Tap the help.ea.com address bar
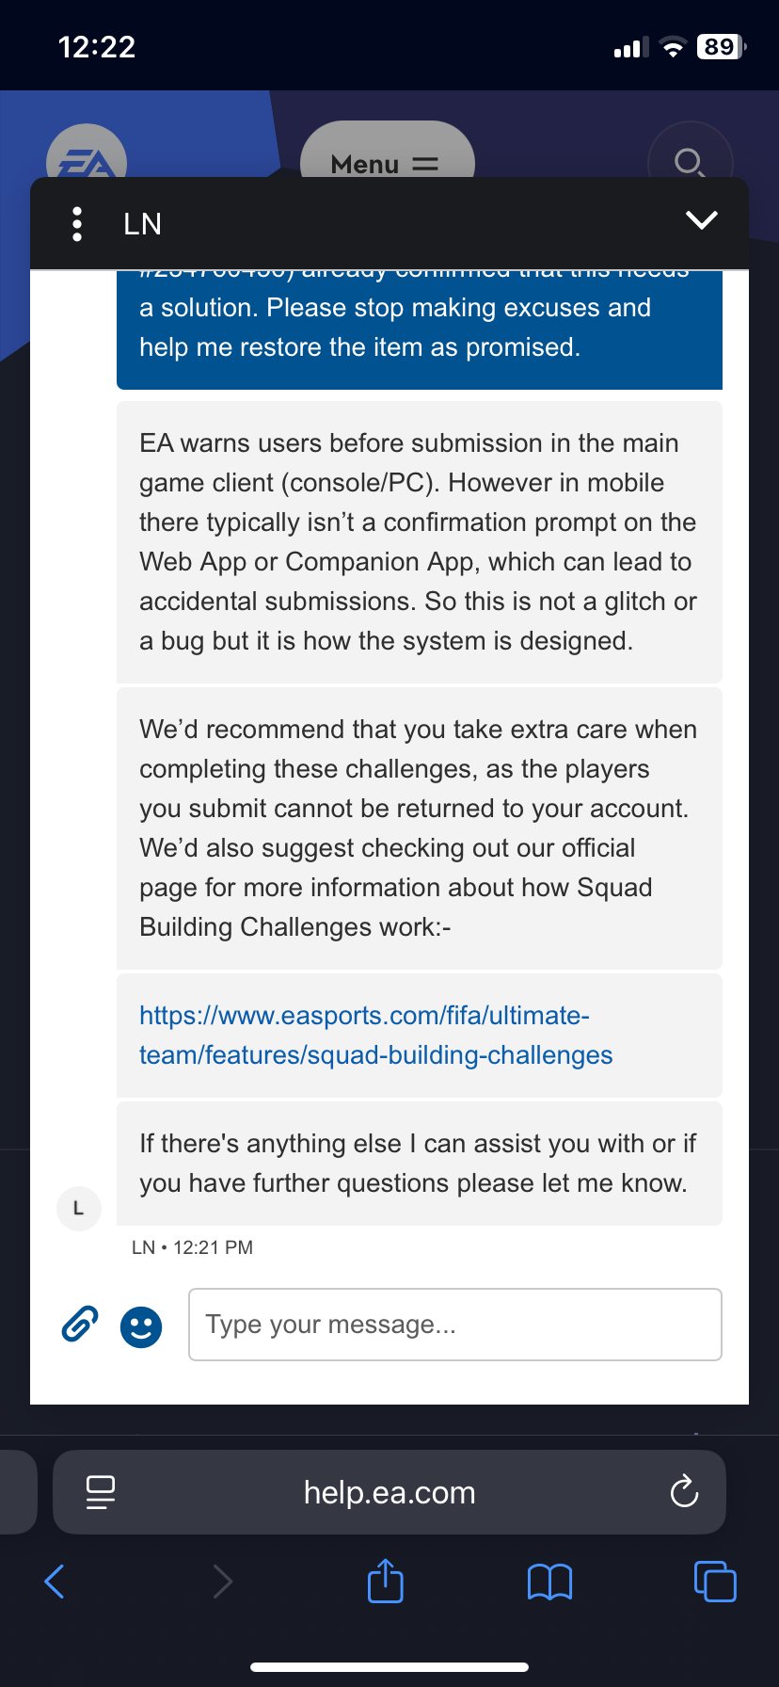 (389, 1493)
